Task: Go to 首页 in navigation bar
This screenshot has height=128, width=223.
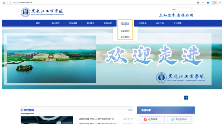Action: point(38,23)
